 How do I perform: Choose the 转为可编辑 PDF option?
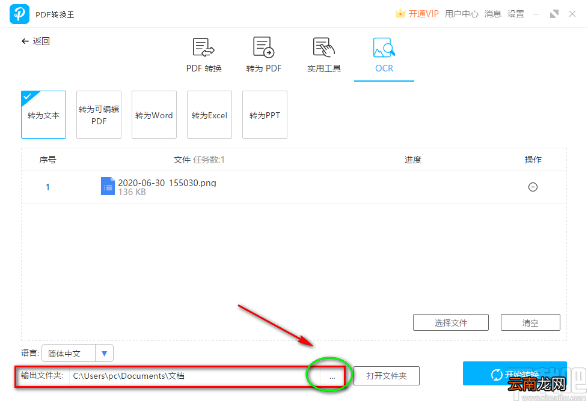point(99,115)
